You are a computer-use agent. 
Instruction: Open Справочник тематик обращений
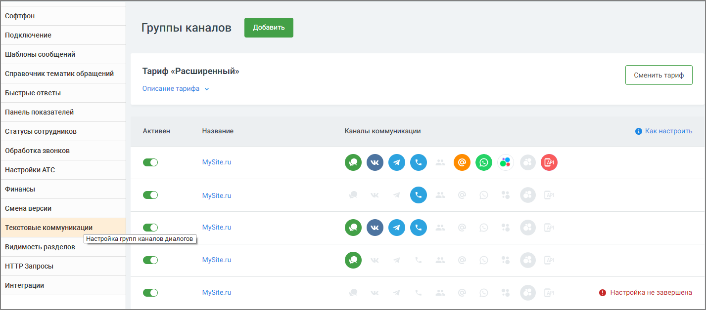point(63,74)
